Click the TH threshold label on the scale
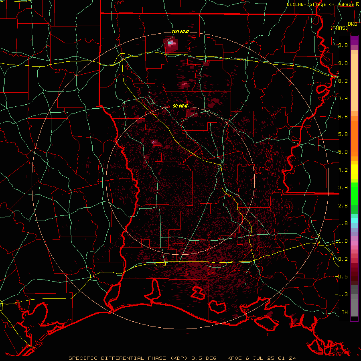Screen dimensions: 361x361 [345, 312]
